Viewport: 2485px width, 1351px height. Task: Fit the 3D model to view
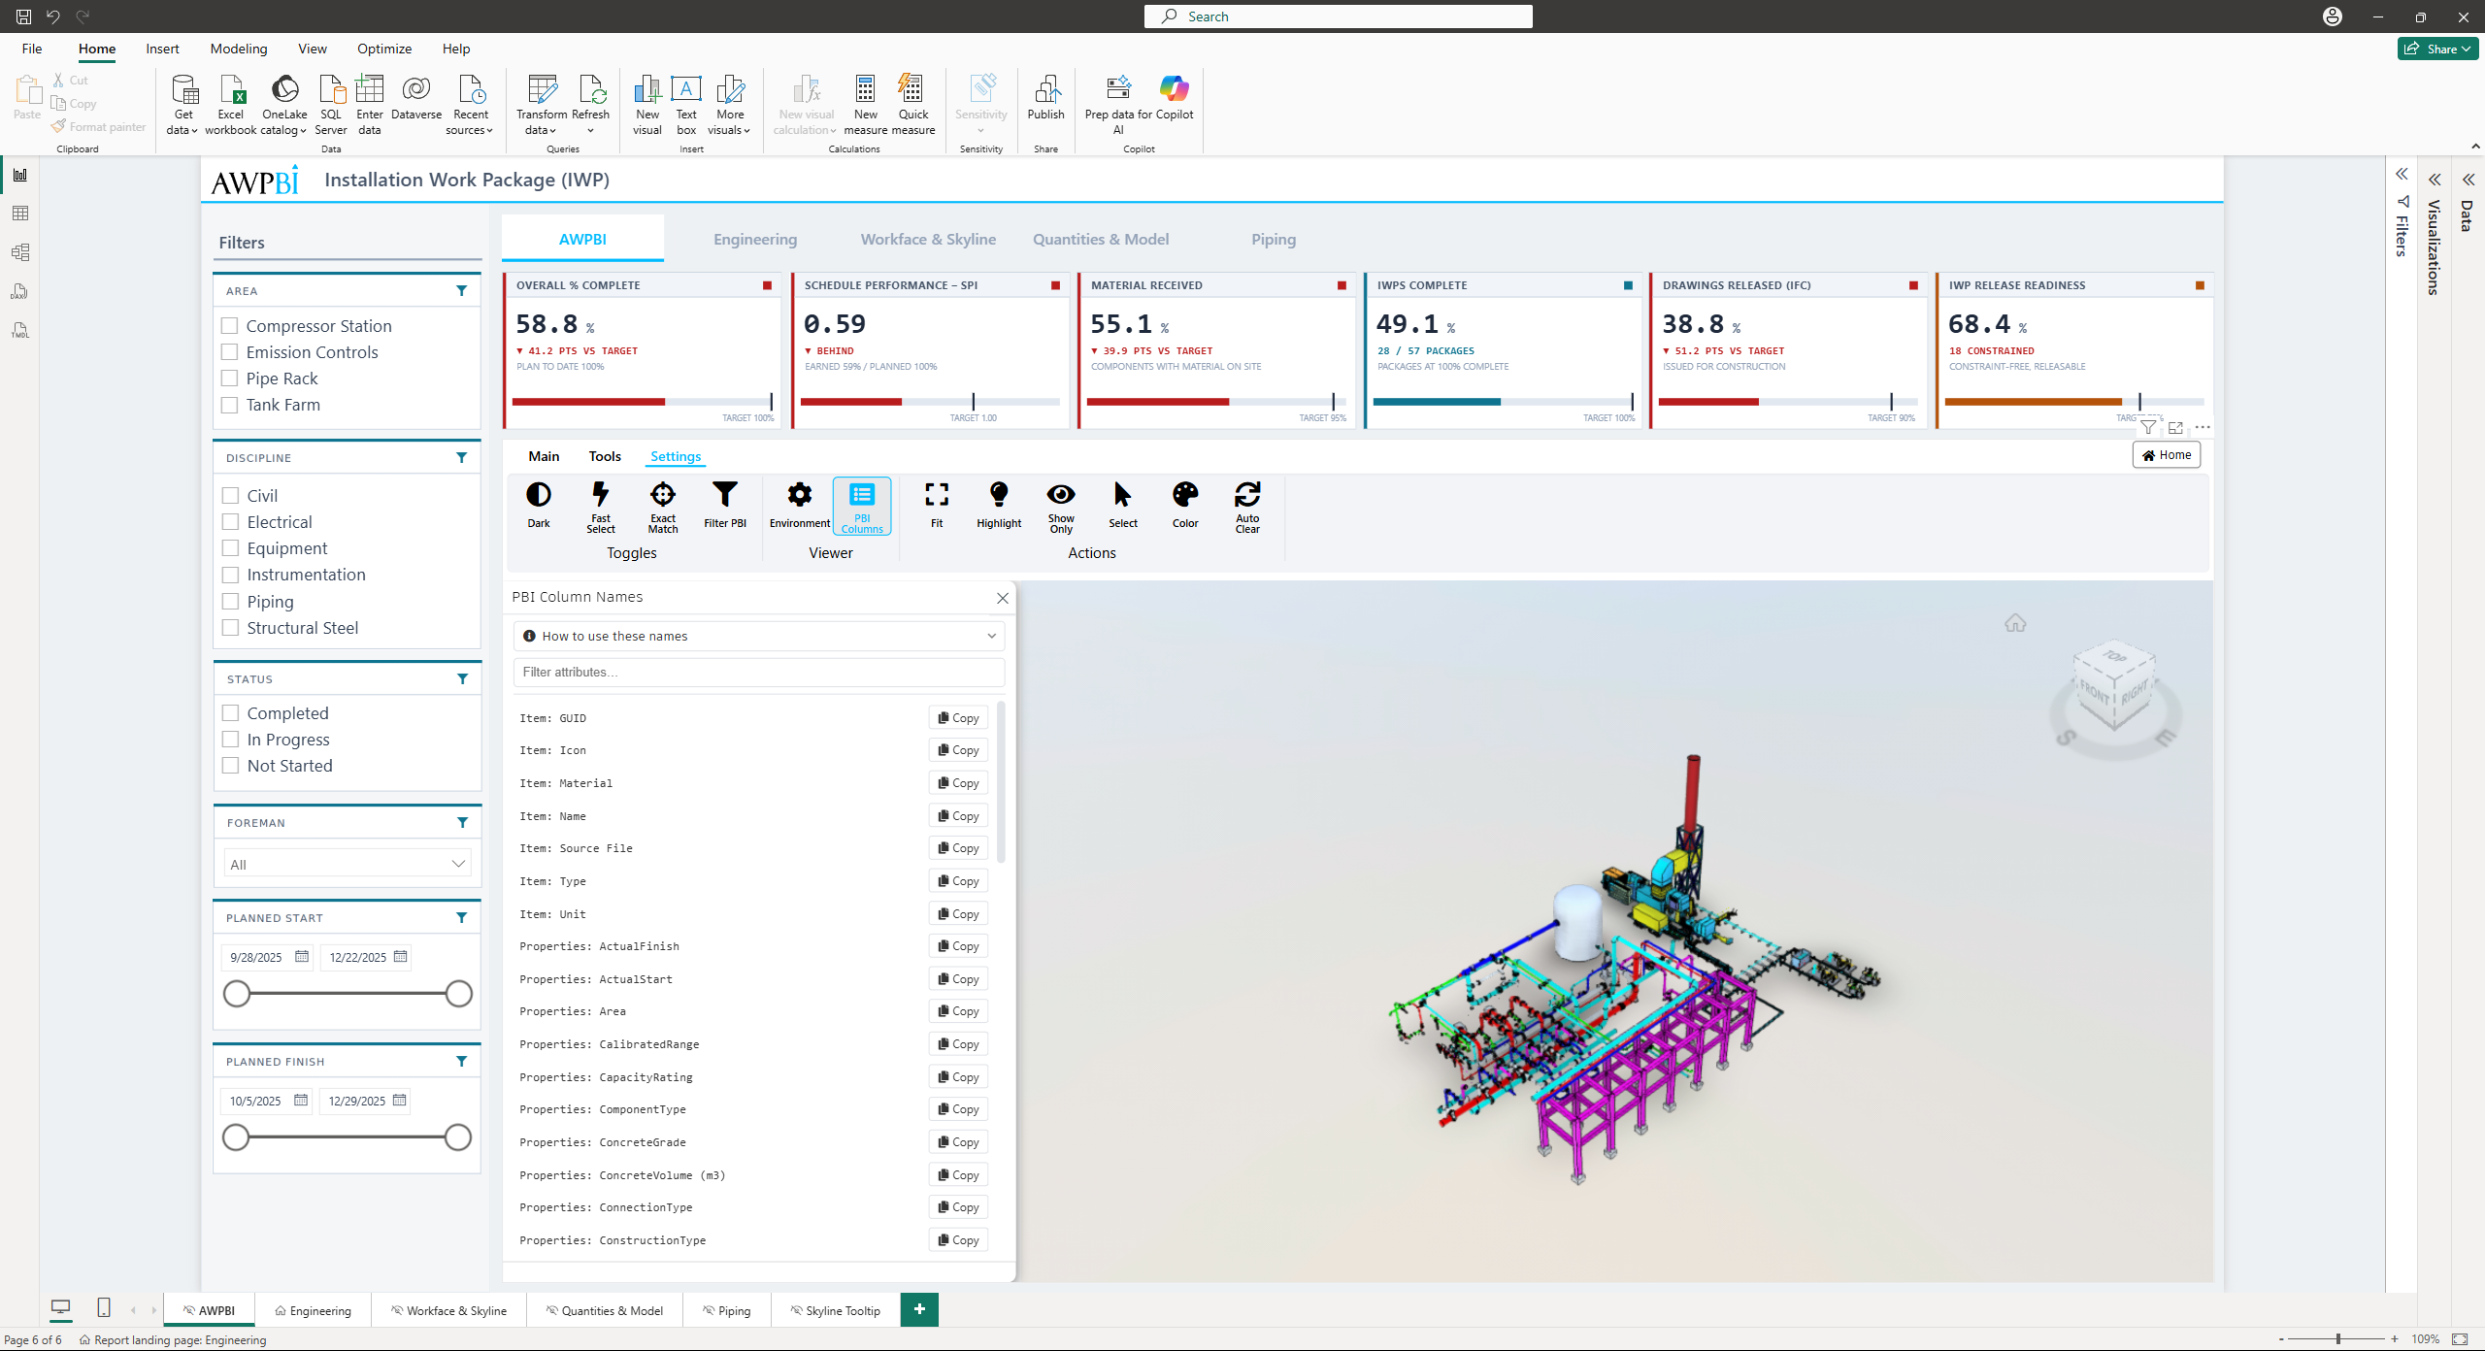[x=937, y=505]
